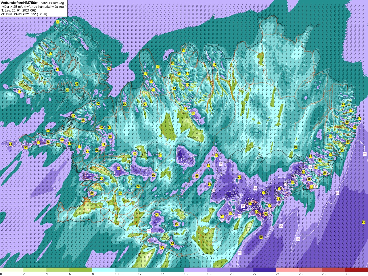Click the yellow gust label 37
This screenshot has height=276, width=368.
pyautogui.click(x=279, y=189)
